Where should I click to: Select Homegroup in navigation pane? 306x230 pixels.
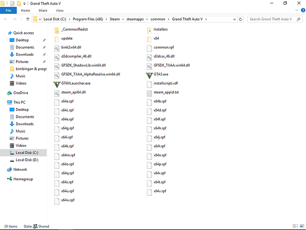point(23,179)
